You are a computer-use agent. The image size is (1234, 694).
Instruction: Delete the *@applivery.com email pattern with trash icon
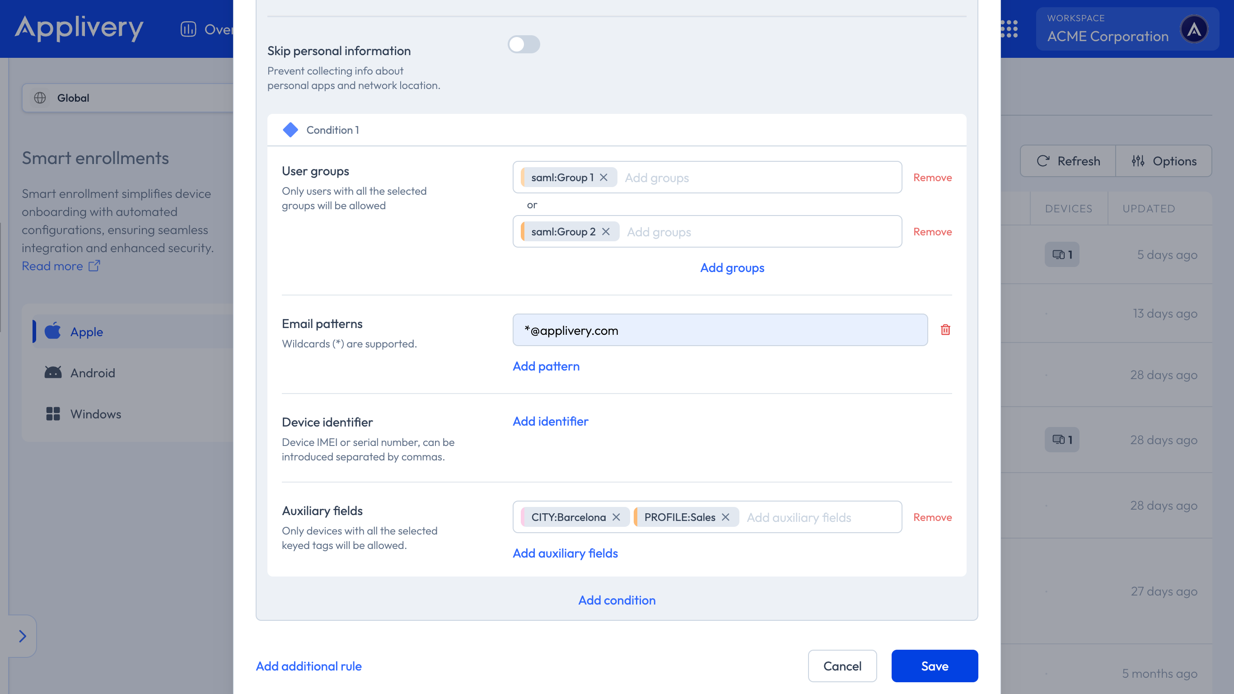coord(945,330)
